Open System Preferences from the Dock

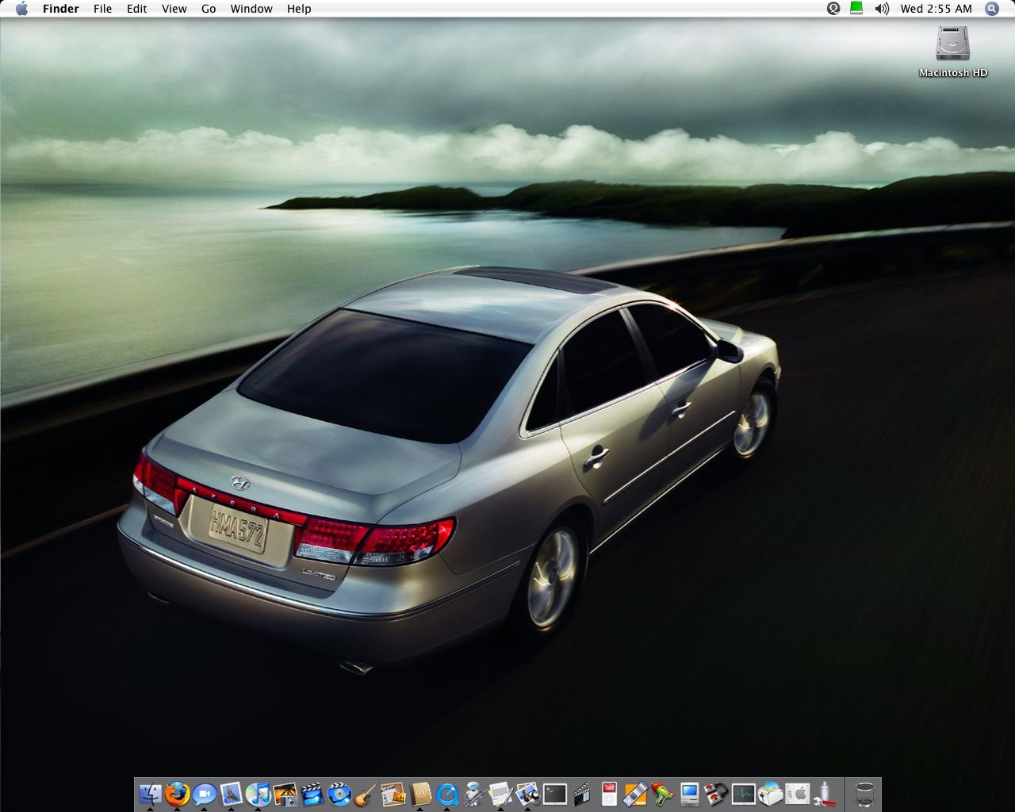click(797, 793)
